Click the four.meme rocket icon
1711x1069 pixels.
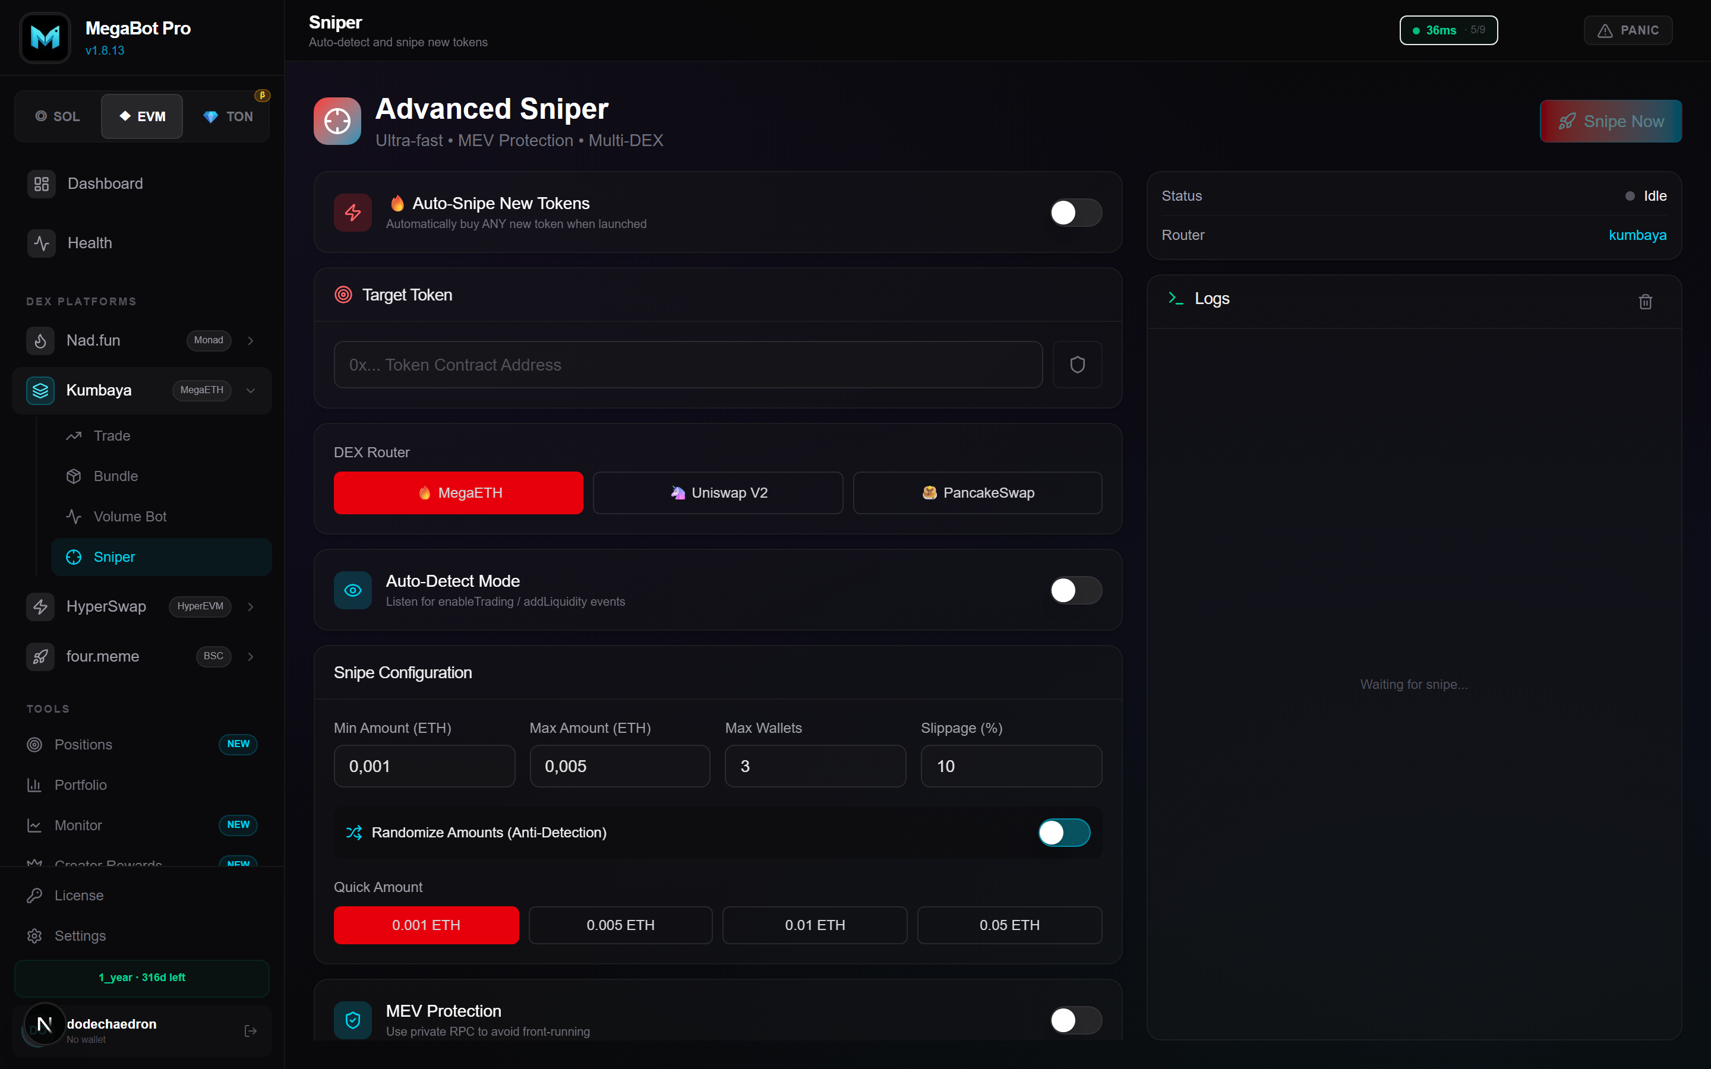coord(40,657)
